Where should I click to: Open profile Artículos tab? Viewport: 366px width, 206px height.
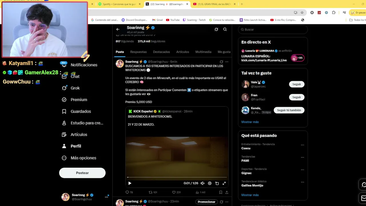[x=182, y=52]
